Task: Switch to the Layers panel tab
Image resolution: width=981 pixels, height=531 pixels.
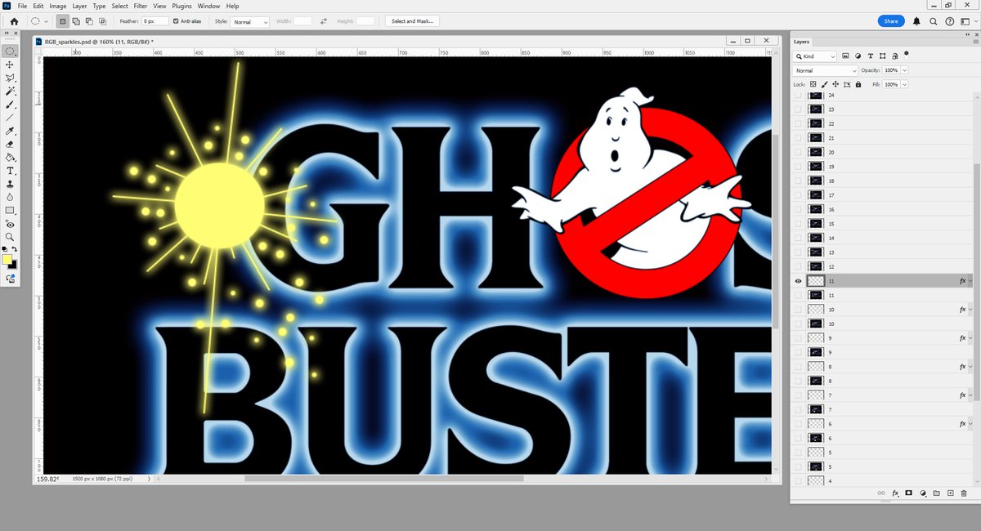Action: coord(802,42)
